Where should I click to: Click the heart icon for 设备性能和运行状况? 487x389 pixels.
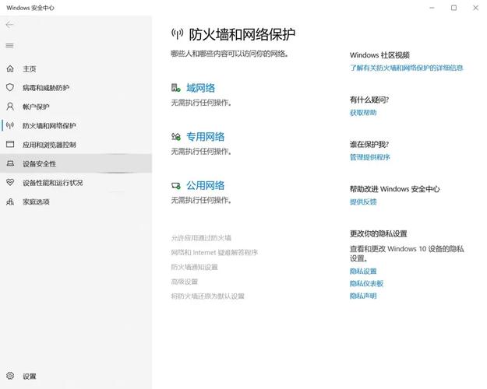click(10, 182)
